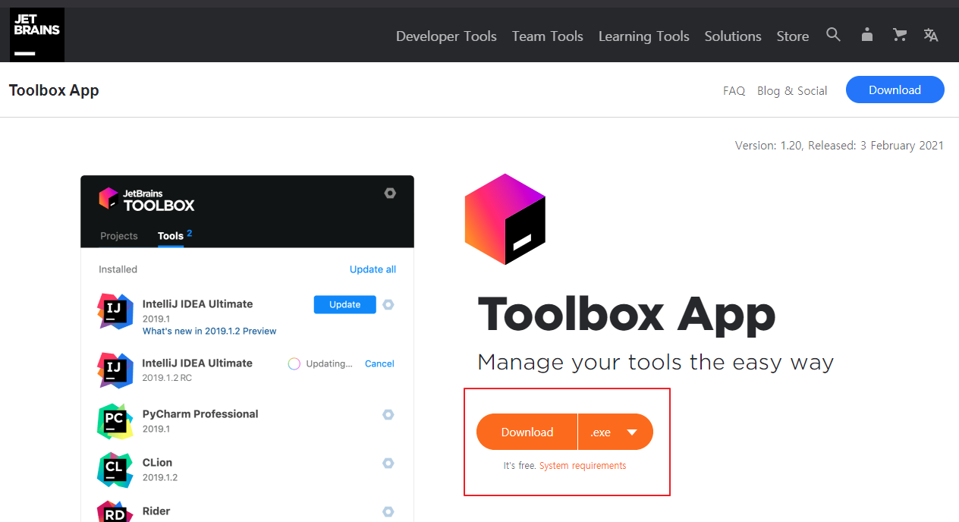Image resolution: width=959 pixels, height=522 pixels.
Task: Switch to the Projects tab
Action: 119,236
